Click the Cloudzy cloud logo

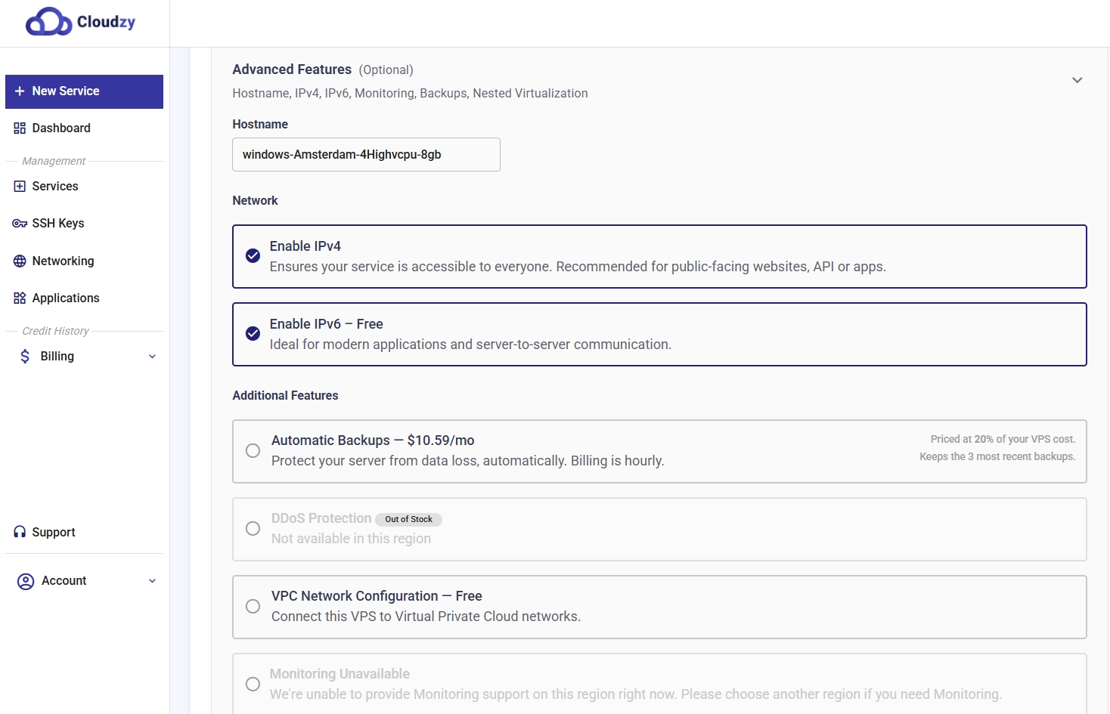(48, 22)
